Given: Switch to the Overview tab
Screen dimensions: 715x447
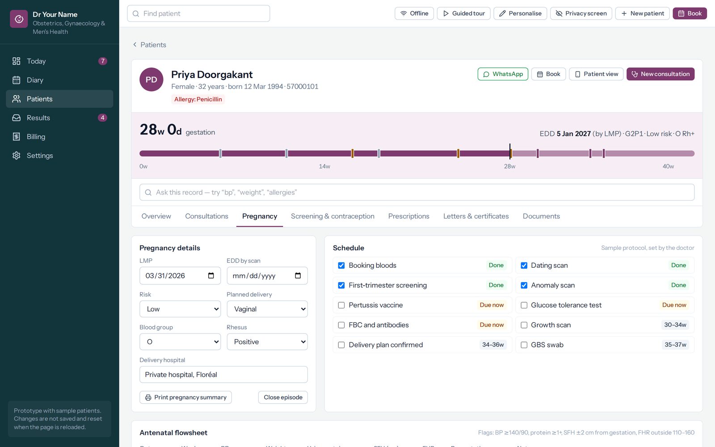Looking at the screenshot, I should [x=156, y=216].
